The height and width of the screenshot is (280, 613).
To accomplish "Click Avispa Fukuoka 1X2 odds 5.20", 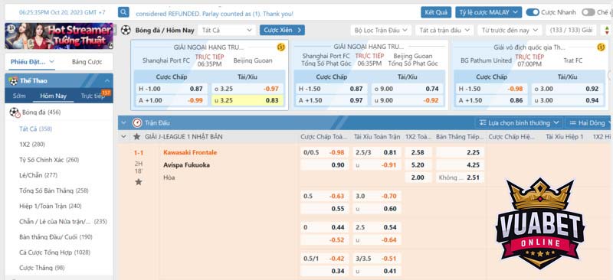I will (418, 164).
